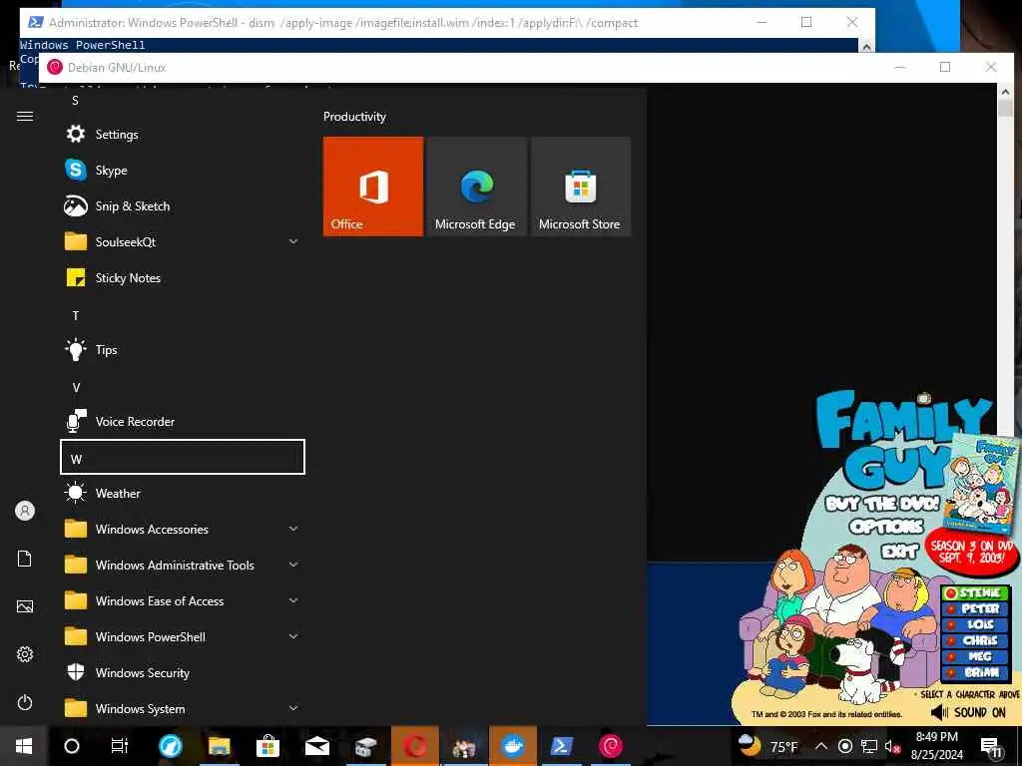Viewport: 1022px width, 766px height.
Task: Open File Explorer from the taskbar
Action: pos(219,746)
